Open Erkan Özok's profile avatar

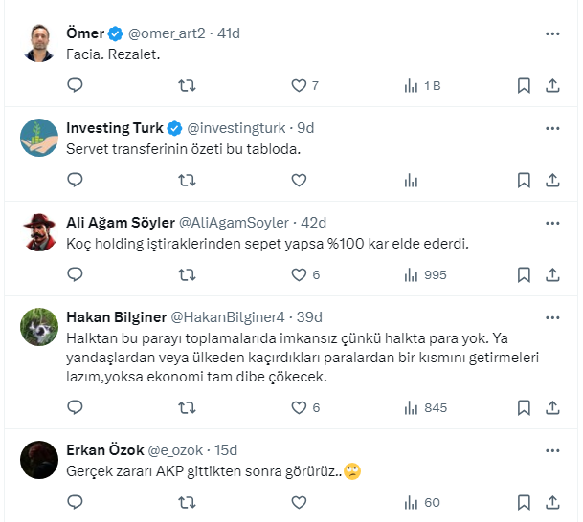click(38, 459)
